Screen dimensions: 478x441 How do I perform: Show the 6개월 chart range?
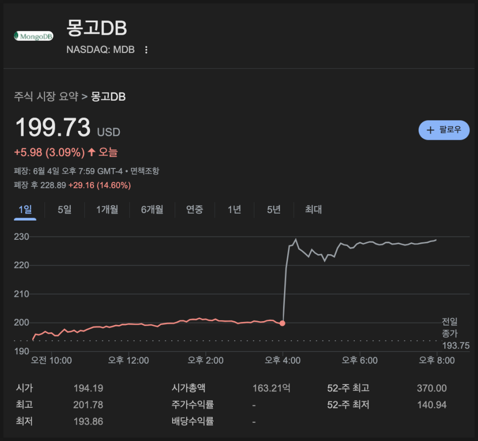coord(152,210)
